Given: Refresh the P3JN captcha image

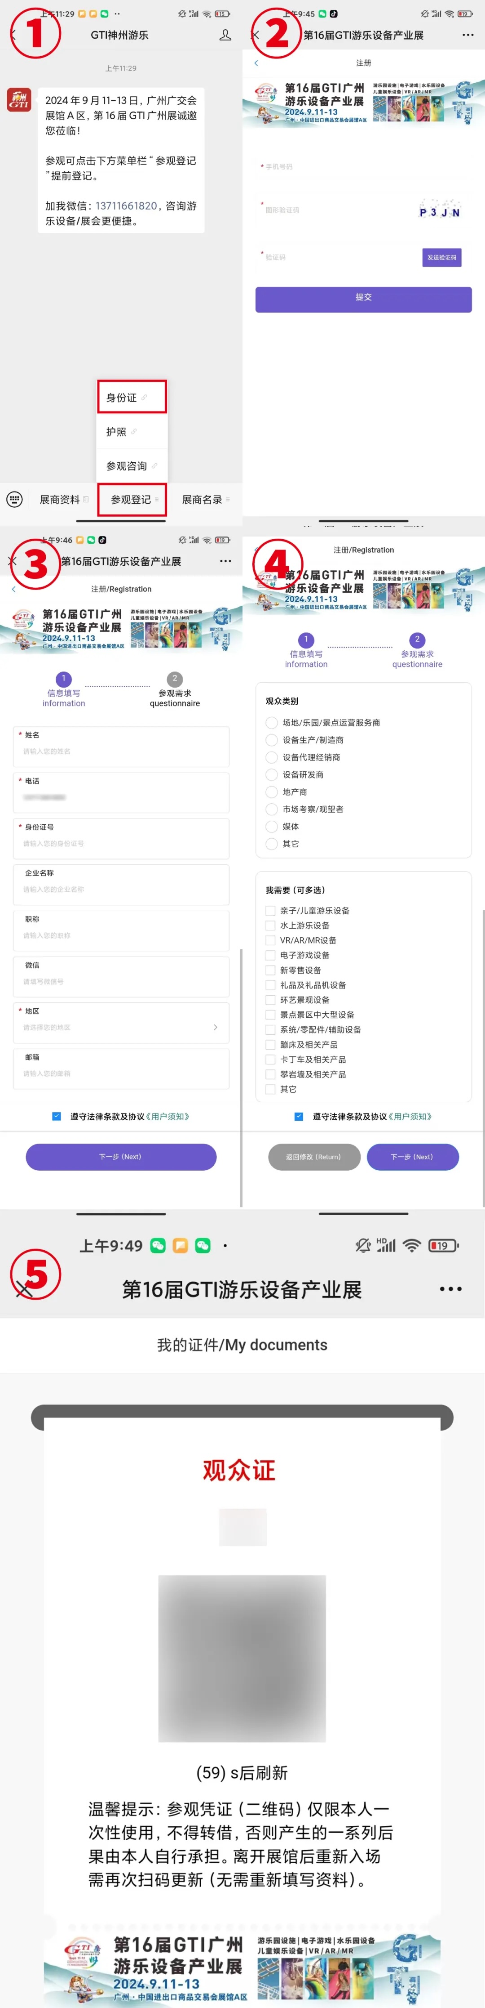Looking at the screenshot, I should tap(440, 209).
